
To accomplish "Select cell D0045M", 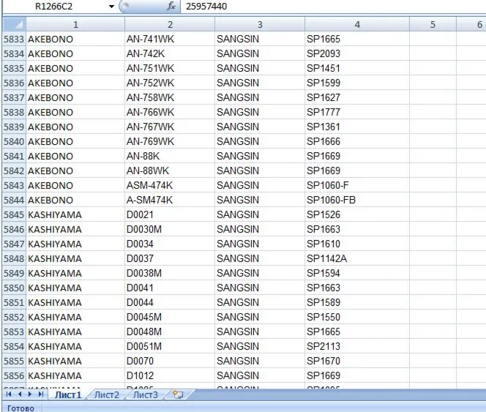I will pyautogui.click(x=170, y=317).
